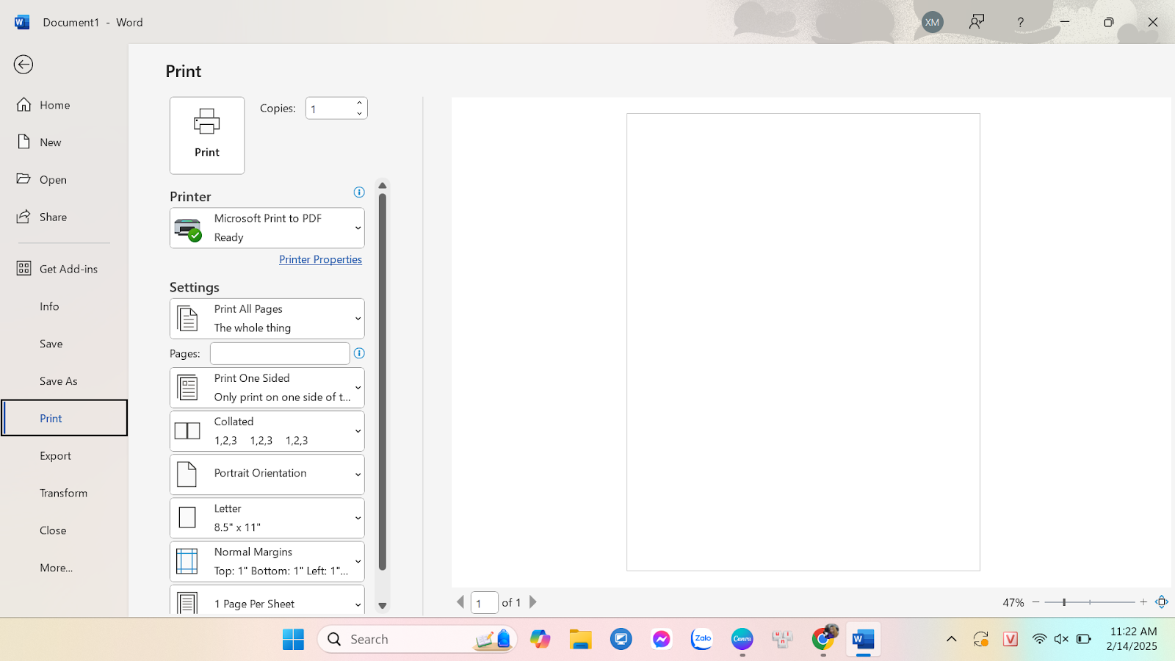This screenshot has height=661, width=1175.
Task: Open More... in the sidebar
Action: coord(64,568)
